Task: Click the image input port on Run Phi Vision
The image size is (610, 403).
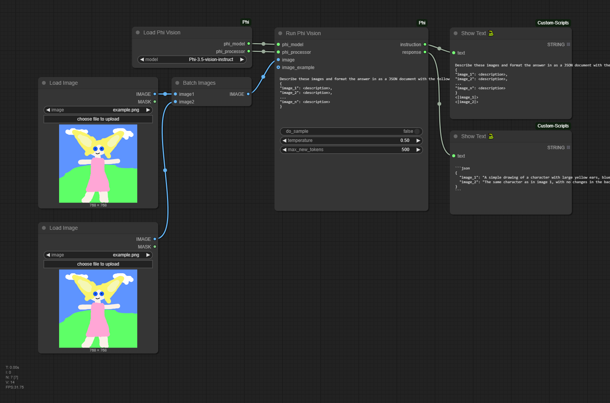Action: 278,60
